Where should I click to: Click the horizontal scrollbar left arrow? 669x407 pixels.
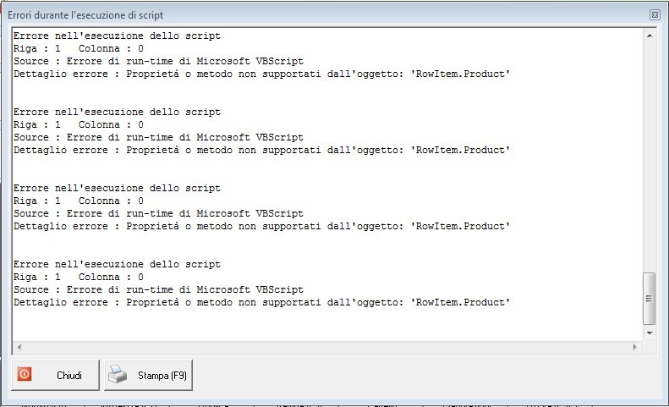pyautogui.click(x=19, y=347)
